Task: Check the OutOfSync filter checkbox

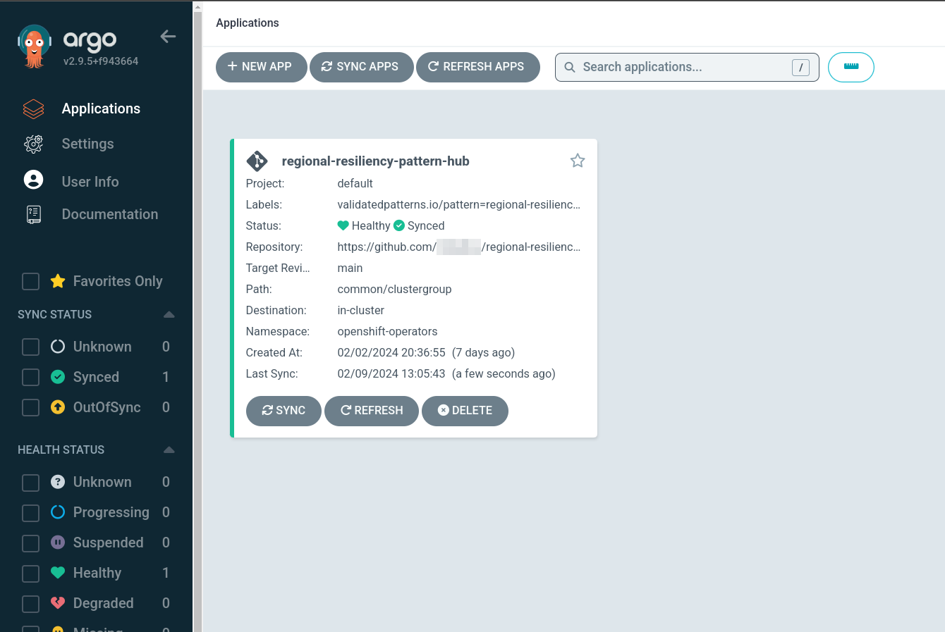Action: tap(31, 408)
